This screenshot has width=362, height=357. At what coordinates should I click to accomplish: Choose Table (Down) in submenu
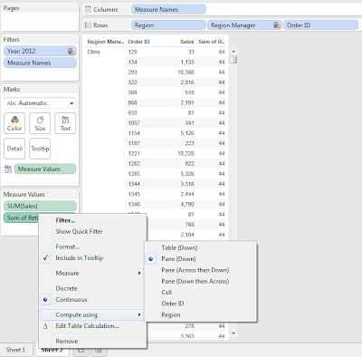[179, 247]
